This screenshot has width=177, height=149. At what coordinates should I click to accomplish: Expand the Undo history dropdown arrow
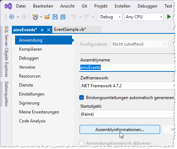(80, 17)
